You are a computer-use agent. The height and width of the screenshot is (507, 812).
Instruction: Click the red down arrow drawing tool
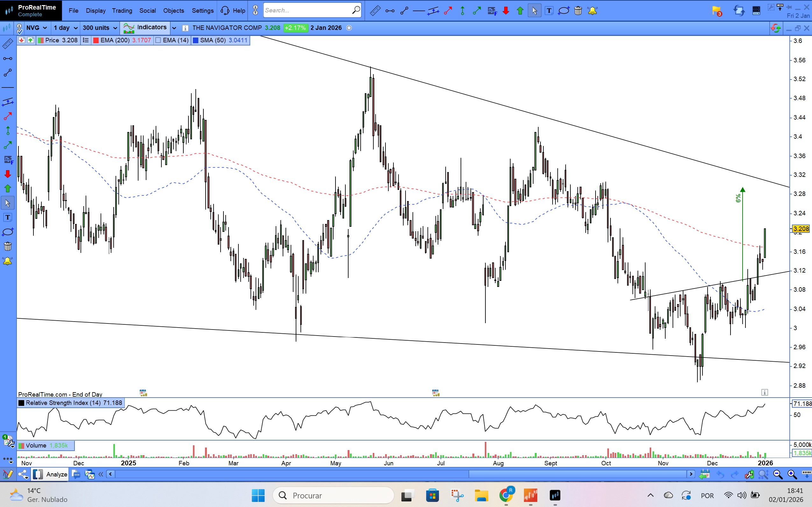(506, 11)
